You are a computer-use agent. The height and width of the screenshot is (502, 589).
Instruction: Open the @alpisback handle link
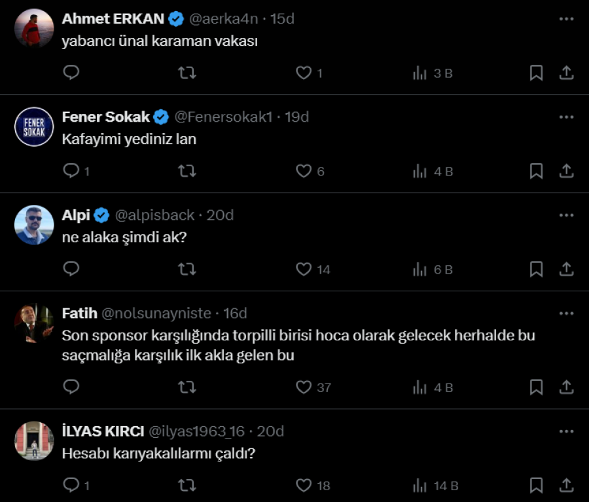pyautogui.click(x=155, y=215)
